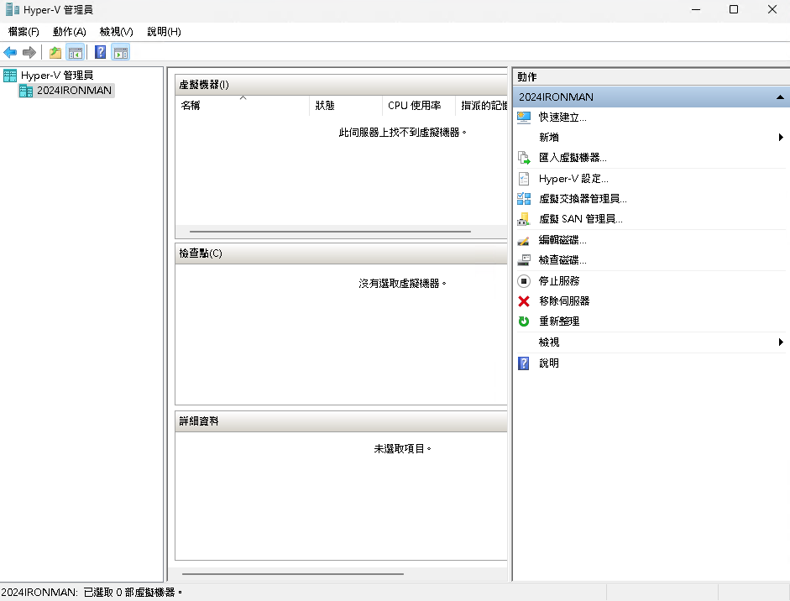Click the 動作 pane title
Viewport: 790px width, 601px height.
(x=527, y=77)
